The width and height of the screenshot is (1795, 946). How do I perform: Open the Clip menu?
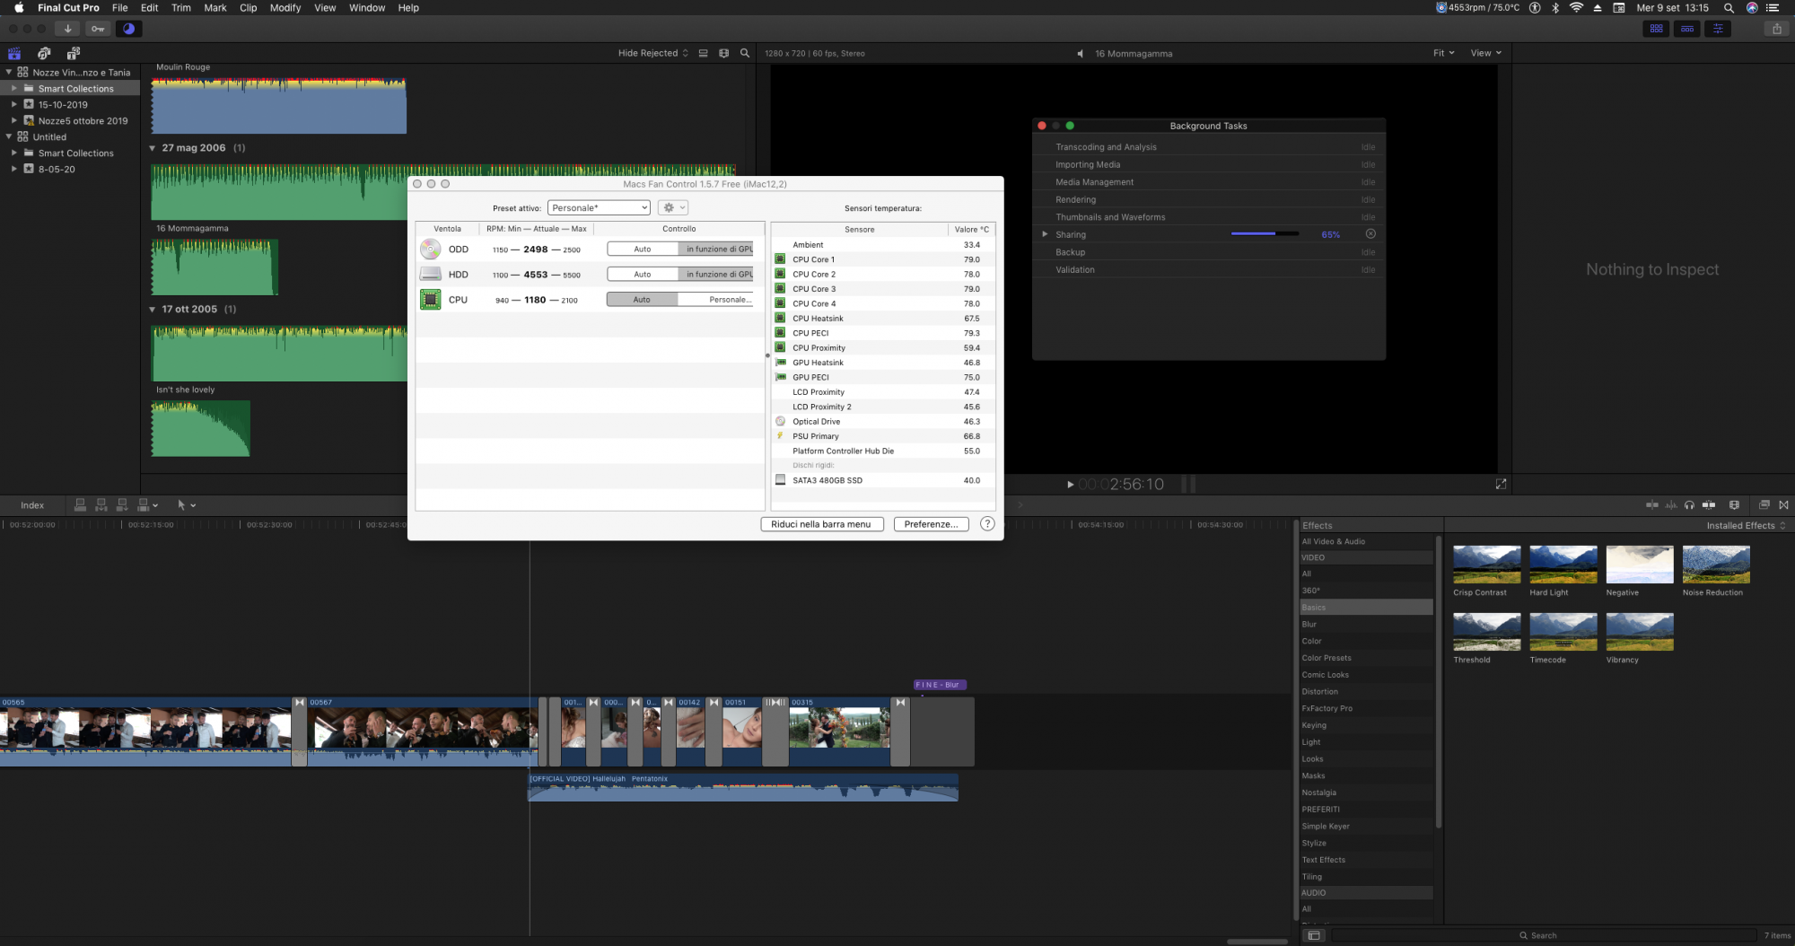coord(249,8)
